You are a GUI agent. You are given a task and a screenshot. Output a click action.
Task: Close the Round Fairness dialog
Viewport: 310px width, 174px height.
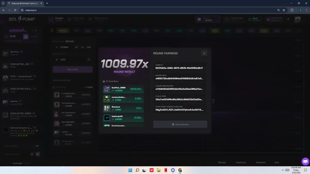tap(204, 53)
